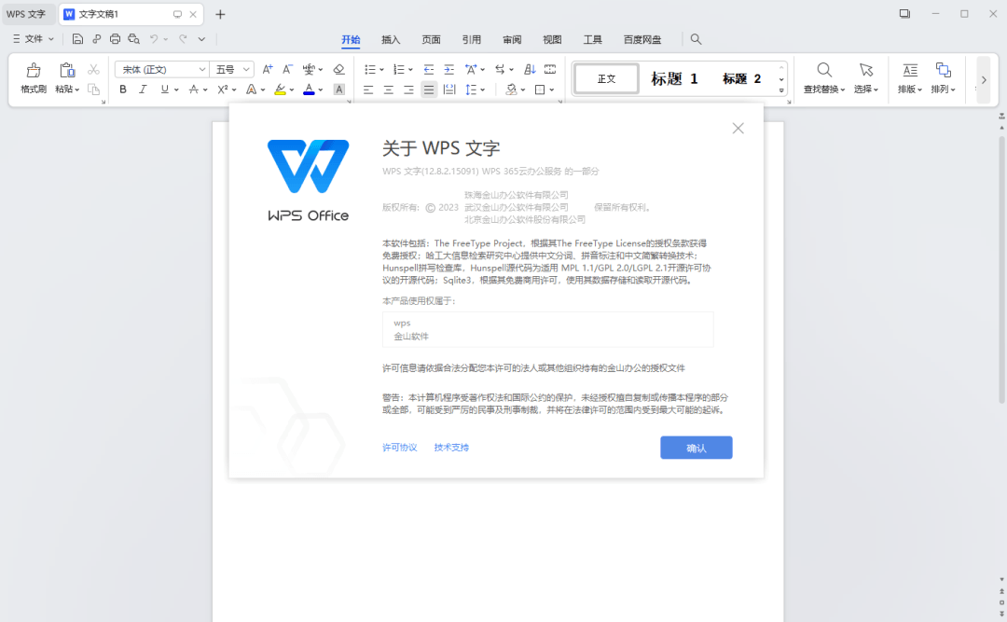Open the 技术支持 link
The width and height of the screenshot is (1007, 622).
pos(451,448)
